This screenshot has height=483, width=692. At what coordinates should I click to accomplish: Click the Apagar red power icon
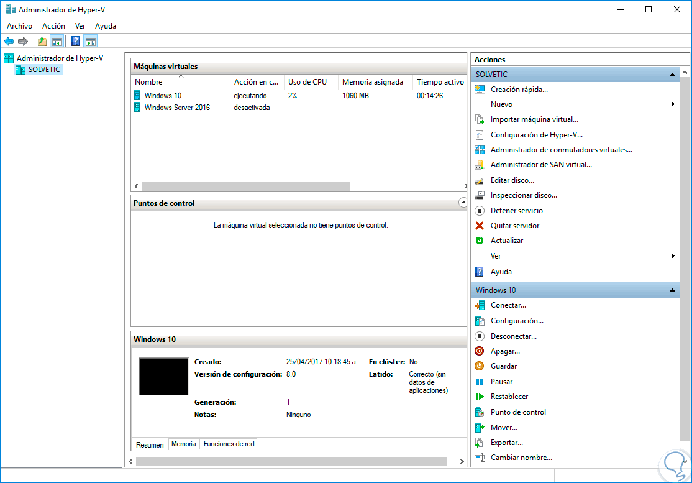pos(480,351)
